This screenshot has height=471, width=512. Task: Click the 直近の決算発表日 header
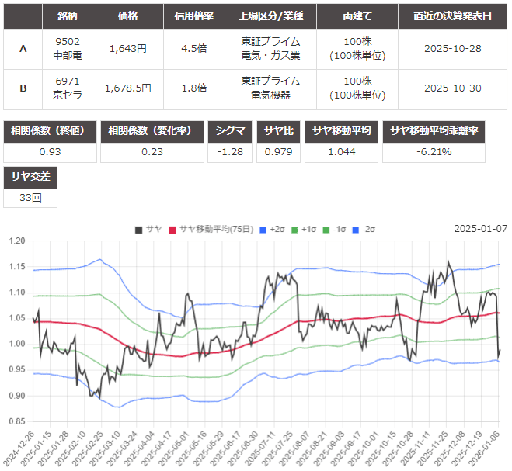[452, 16]
